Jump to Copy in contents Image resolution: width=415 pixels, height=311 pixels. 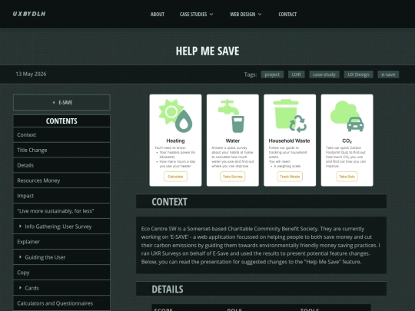(61, 273)
